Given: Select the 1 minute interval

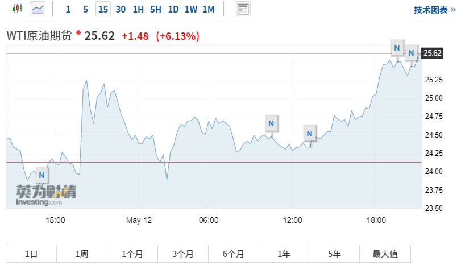Looking at the screenshot, I should 68,9.
